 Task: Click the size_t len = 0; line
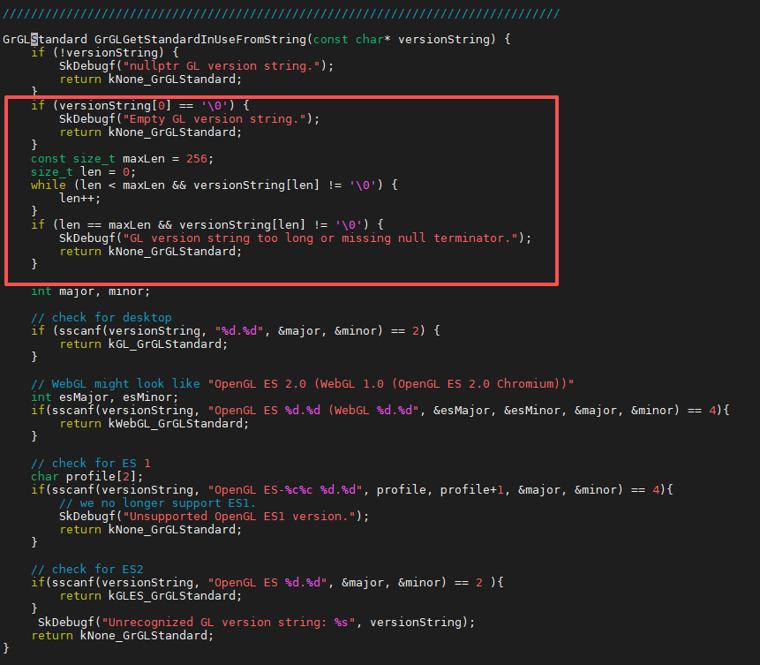pos(83,171)
